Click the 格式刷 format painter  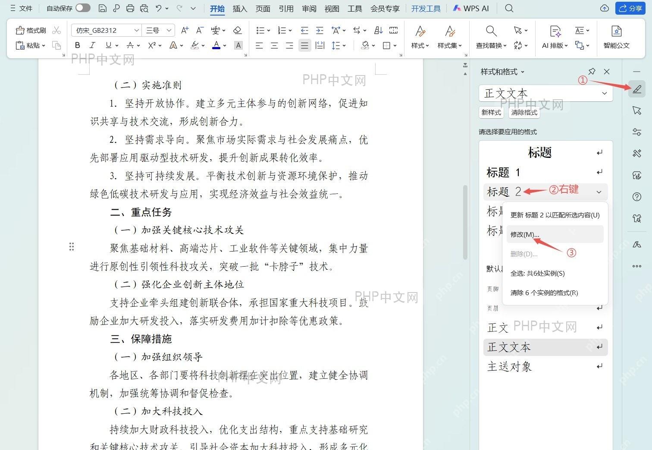[31, 30]
